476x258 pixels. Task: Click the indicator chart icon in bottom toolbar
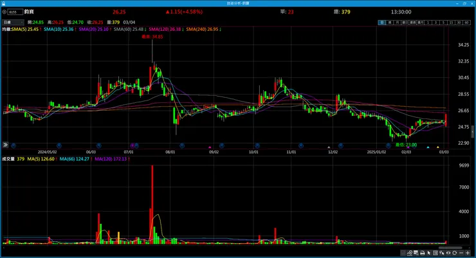[x=409, y=253]
